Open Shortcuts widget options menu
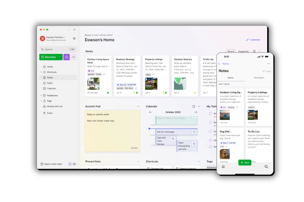 pyautogui.click(x=199, y=162)
